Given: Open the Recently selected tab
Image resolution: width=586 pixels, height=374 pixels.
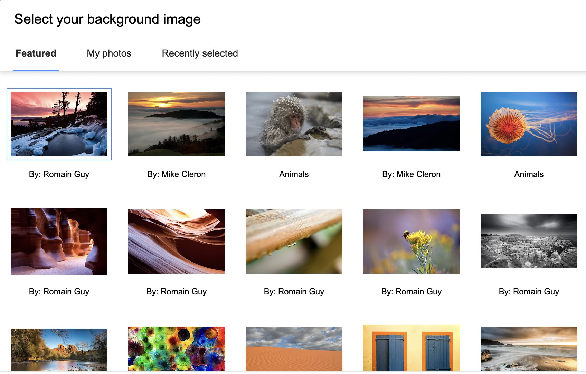Looking at the screenshot, I should click(199, 53).
